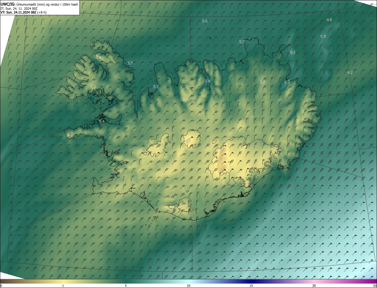Viewport: 377px width, 288px height.
Task: Click the '15' tick label on the color scale
Action: tap(251, 286)
